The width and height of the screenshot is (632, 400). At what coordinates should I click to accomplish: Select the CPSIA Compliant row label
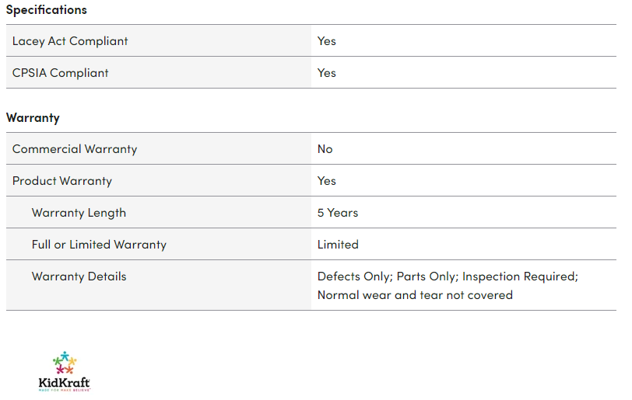tap(61, 72)
